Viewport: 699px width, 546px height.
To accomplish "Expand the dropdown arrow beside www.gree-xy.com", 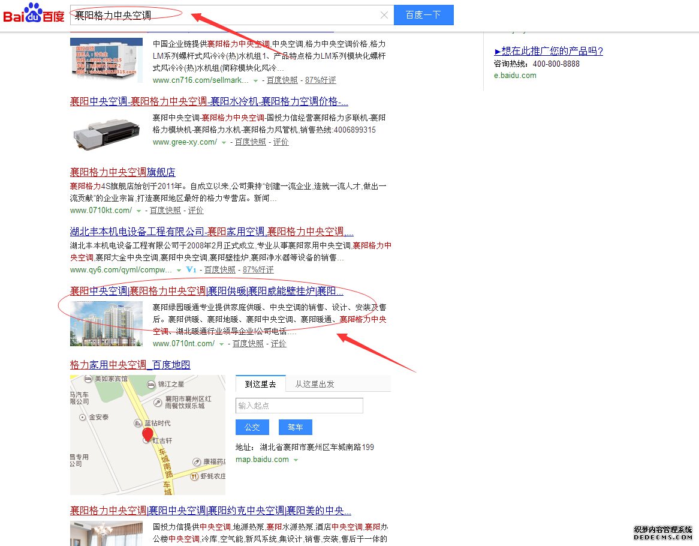I will pyautogui.click(x=224, y=143).
